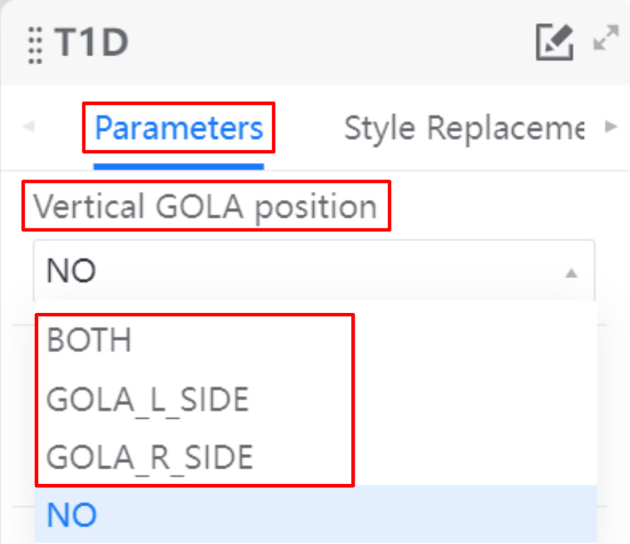Click the left tab scroll arrow
This screenshot has height=544, width=630.
(28, 127)
